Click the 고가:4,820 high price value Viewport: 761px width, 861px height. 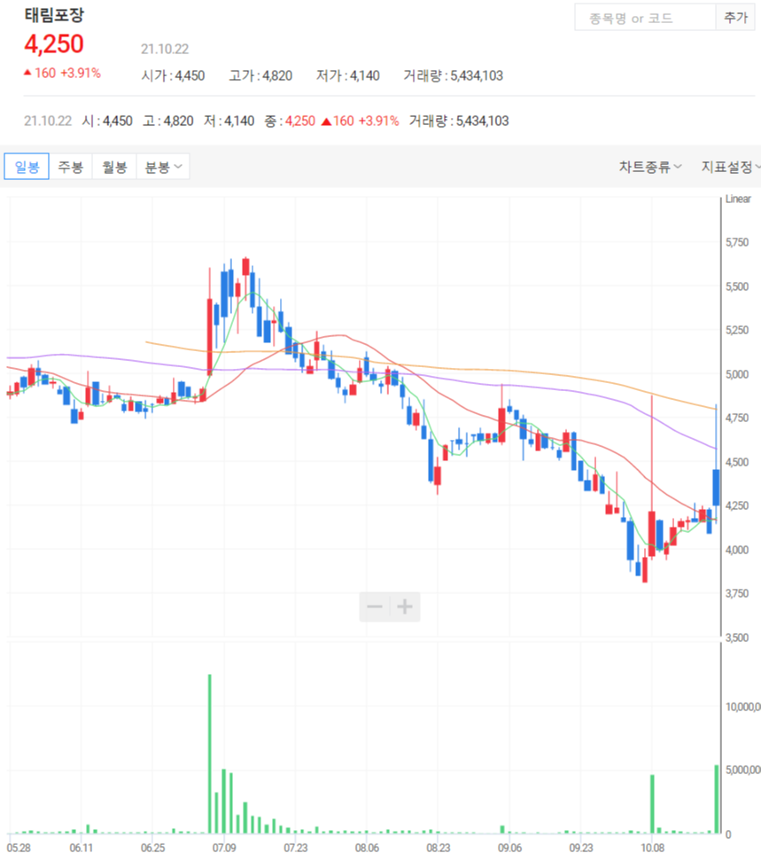[260, 75]
